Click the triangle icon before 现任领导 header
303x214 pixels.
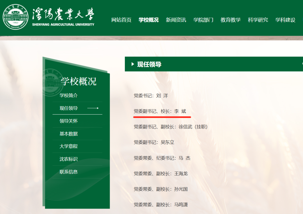(132, 64)
